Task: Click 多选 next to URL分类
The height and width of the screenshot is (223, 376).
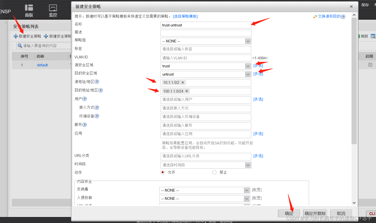Action: click(258, 156)
